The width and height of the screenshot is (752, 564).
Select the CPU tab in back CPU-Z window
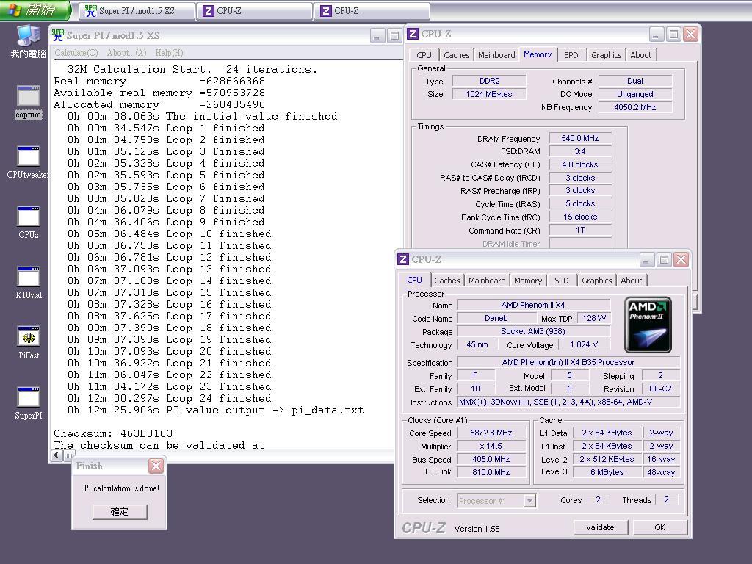424,55
